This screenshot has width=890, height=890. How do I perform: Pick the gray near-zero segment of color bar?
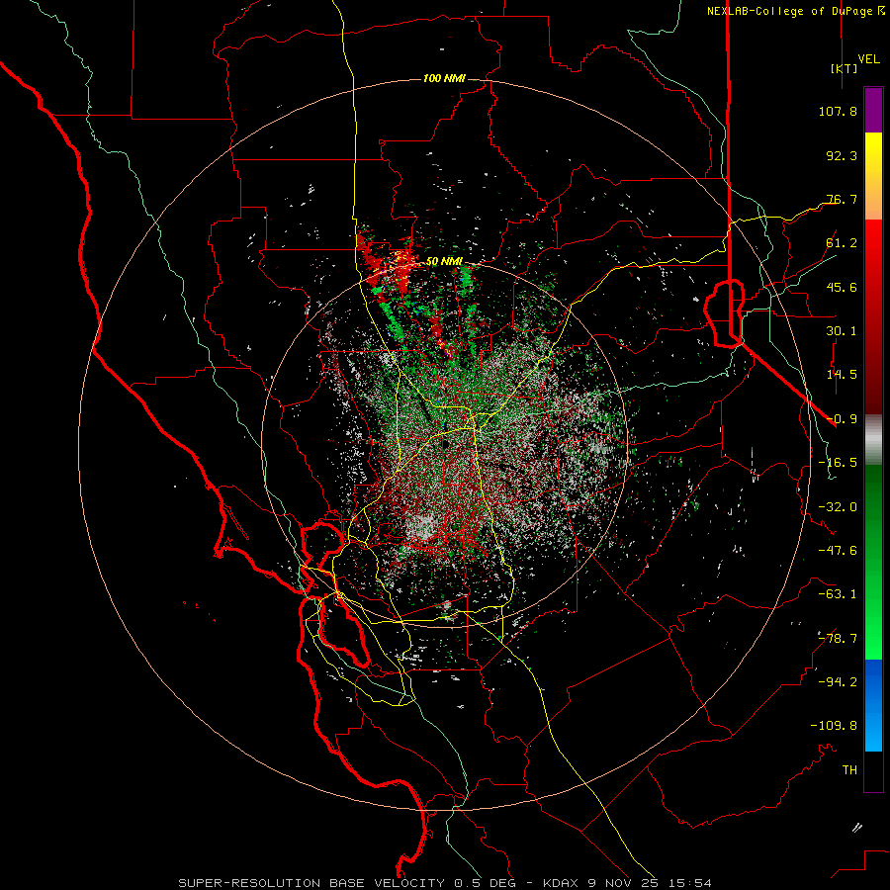(x=873, y=440)
